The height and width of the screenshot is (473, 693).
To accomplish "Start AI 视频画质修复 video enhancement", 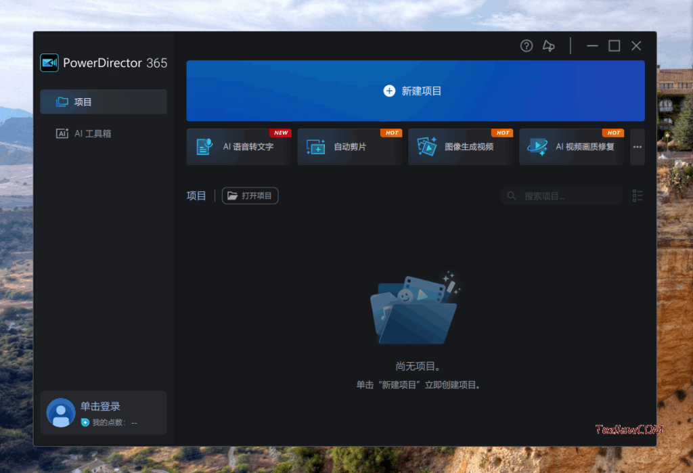I will pos(571,147).
